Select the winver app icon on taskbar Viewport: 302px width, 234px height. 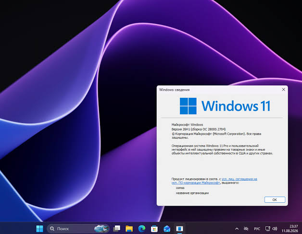179,229
